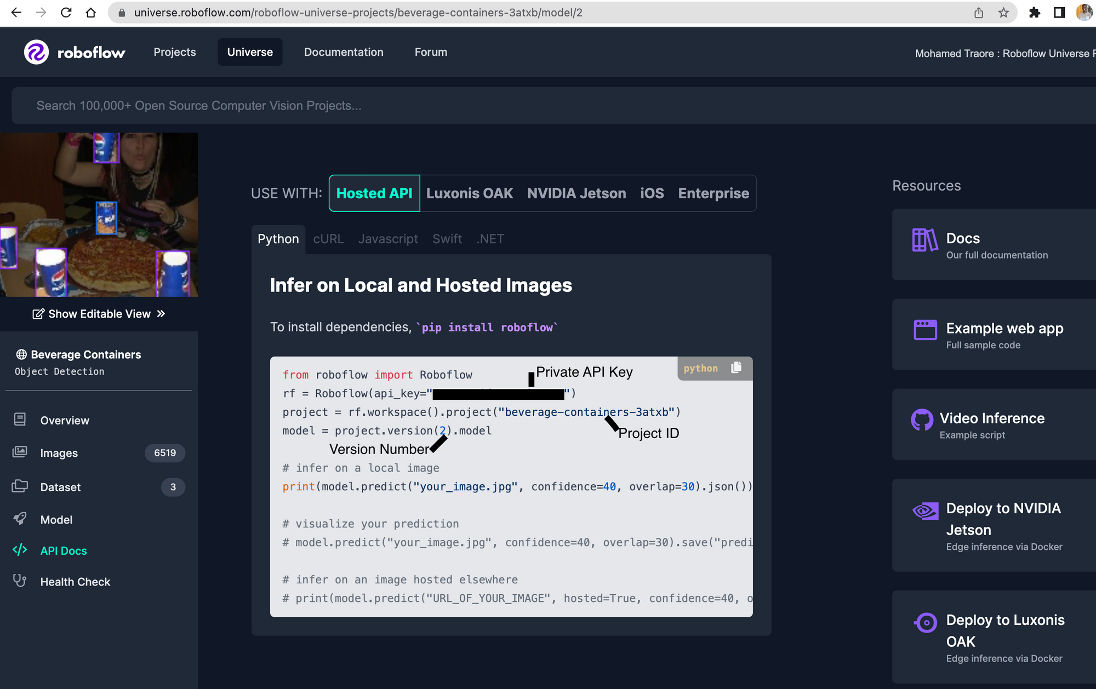
Task: Select the Python language tab
Action: tap(278, 238)
